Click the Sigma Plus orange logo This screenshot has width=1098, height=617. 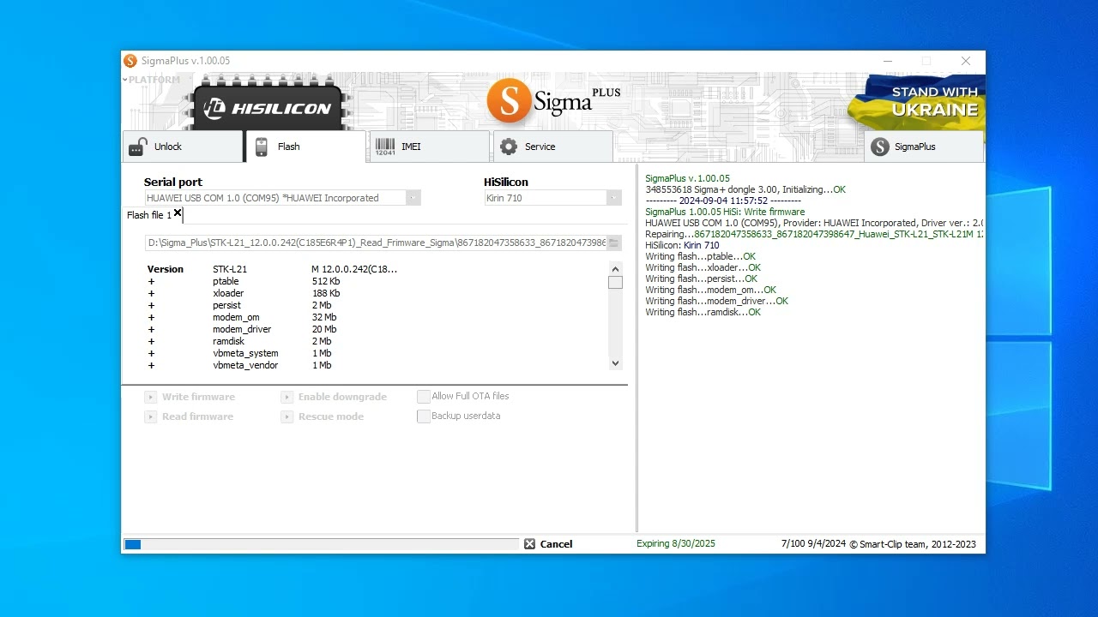553,101
